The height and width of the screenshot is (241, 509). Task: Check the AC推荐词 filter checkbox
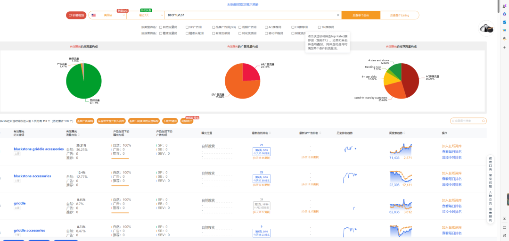pos(266,27)
